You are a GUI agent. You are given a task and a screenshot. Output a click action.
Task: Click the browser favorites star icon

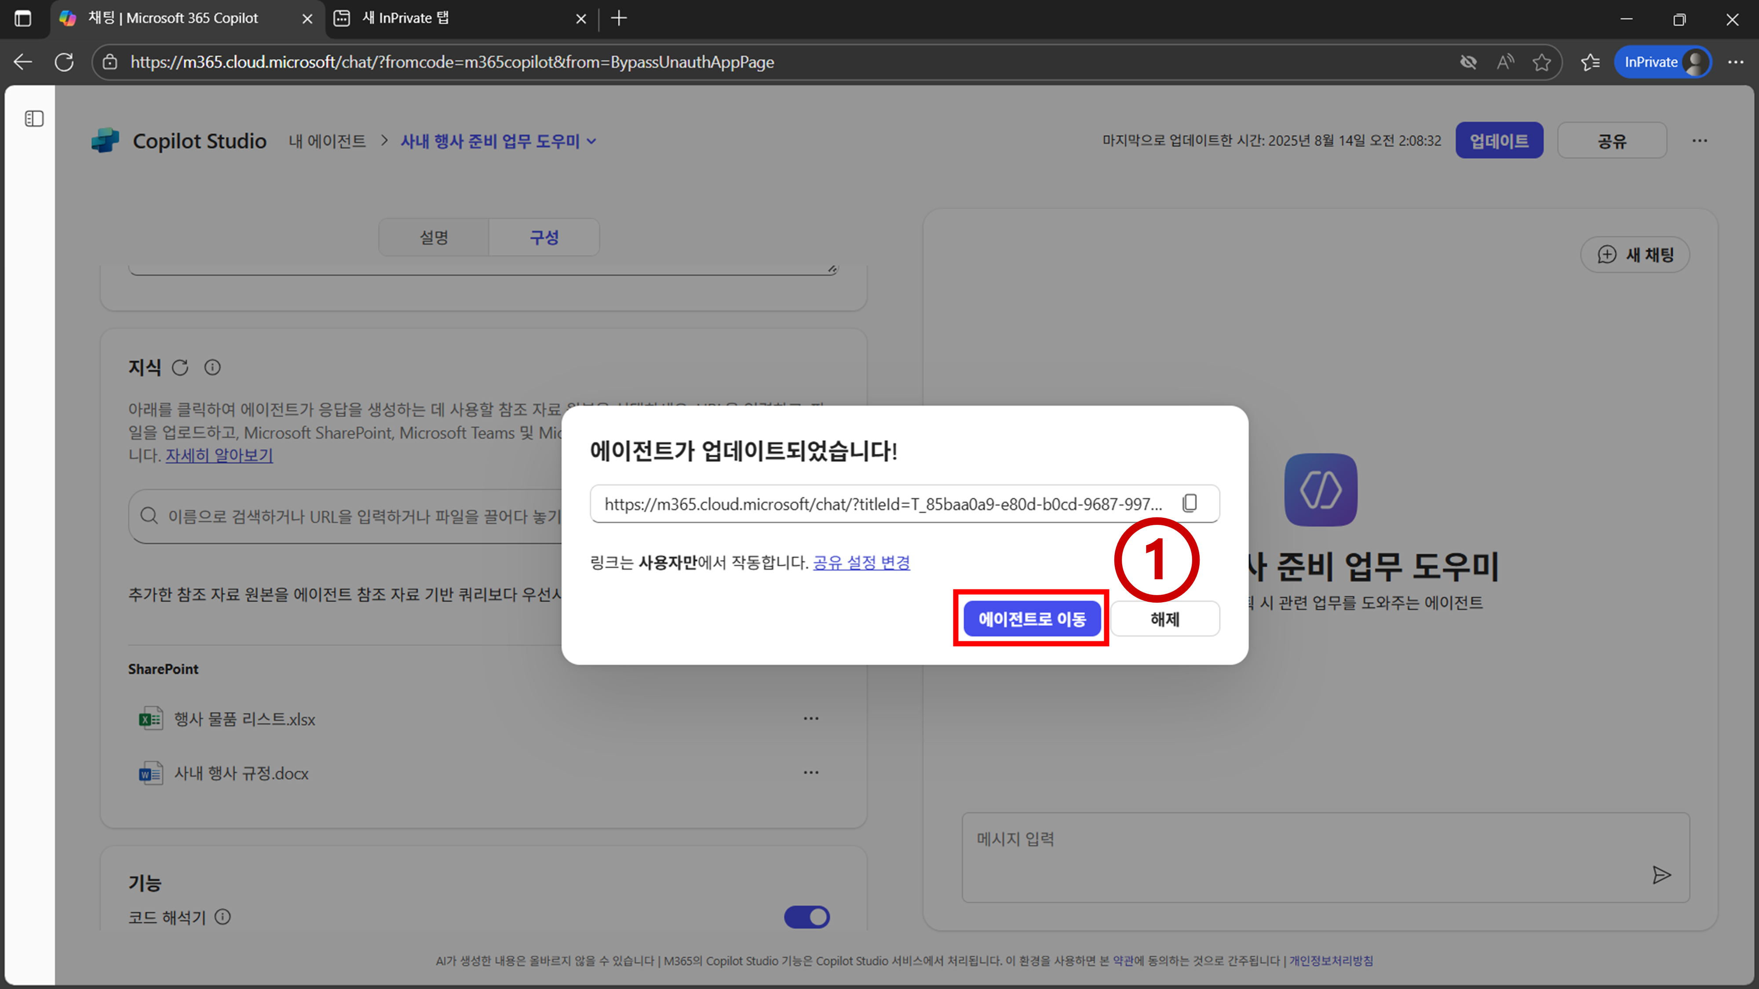coord(1541,62)
